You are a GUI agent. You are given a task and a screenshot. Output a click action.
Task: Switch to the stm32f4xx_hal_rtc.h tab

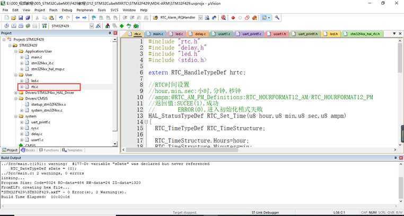tap(363, 34)
